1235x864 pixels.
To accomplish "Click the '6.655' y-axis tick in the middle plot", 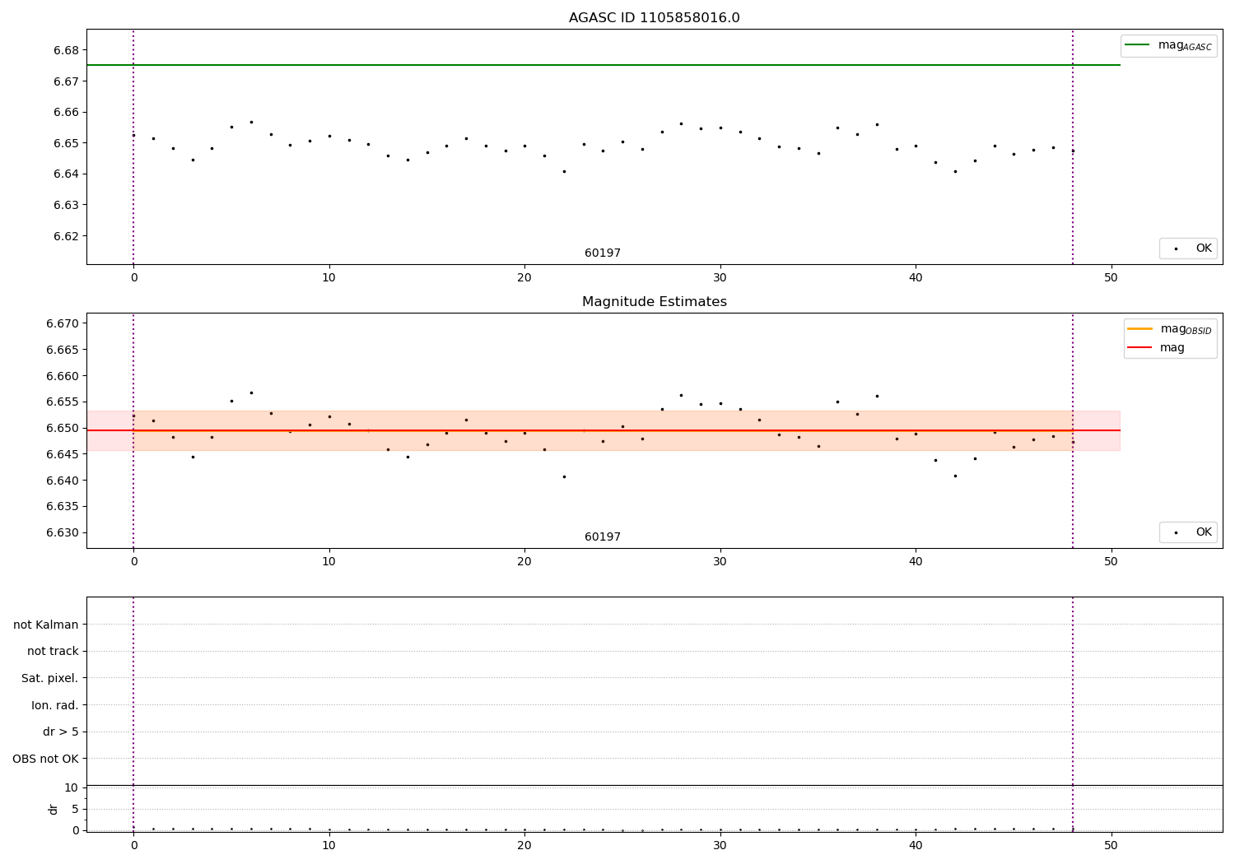I will click(63, 402).
